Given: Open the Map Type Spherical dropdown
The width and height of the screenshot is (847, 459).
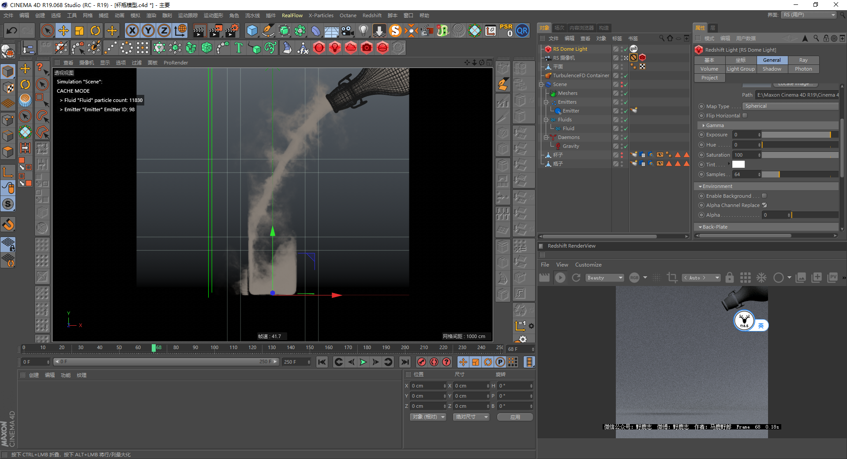Looking at the screenshot, I should pos(791,106).
